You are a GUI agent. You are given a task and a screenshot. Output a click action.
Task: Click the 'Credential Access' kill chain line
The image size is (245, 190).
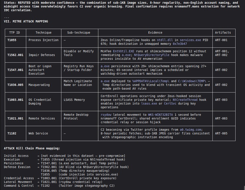[60, 178]
